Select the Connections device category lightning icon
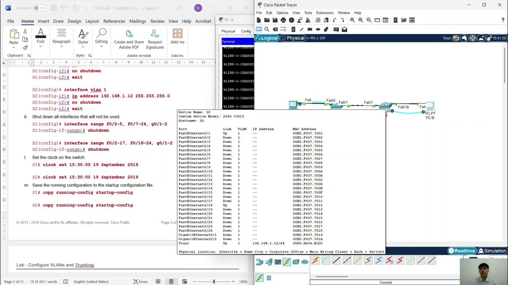This screenshot has width=508, height=285. pos(287,262)
